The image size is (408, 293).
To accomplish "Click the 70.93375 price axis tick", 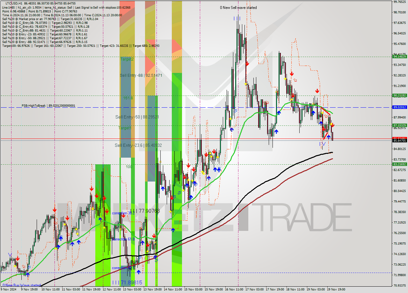I will [x=399, y=285].
